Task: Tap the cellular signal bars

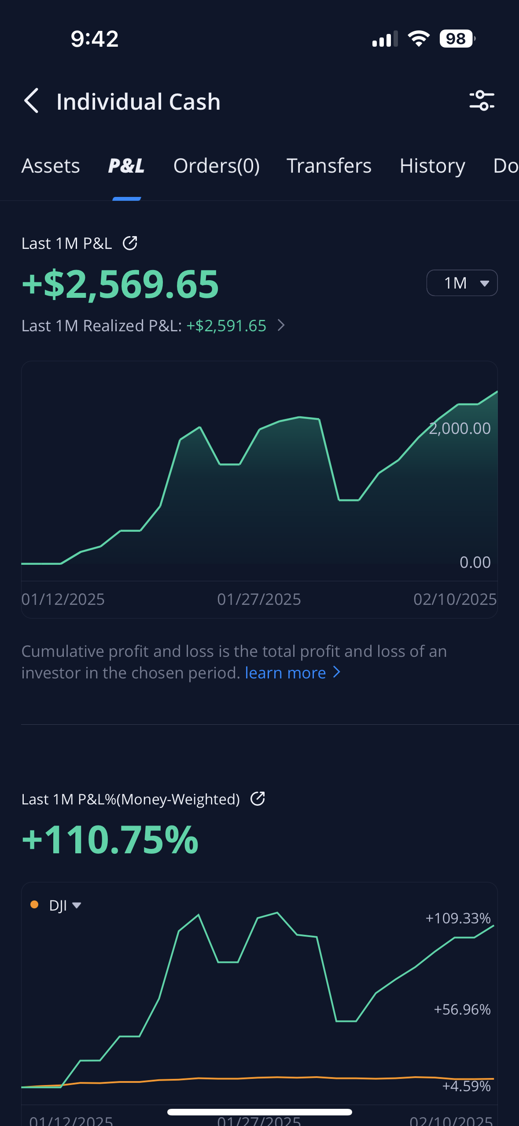Action: [384, 39]
